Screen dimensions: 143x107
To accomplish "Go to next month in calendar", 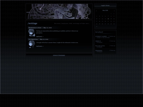I will (x=114, y=11).
